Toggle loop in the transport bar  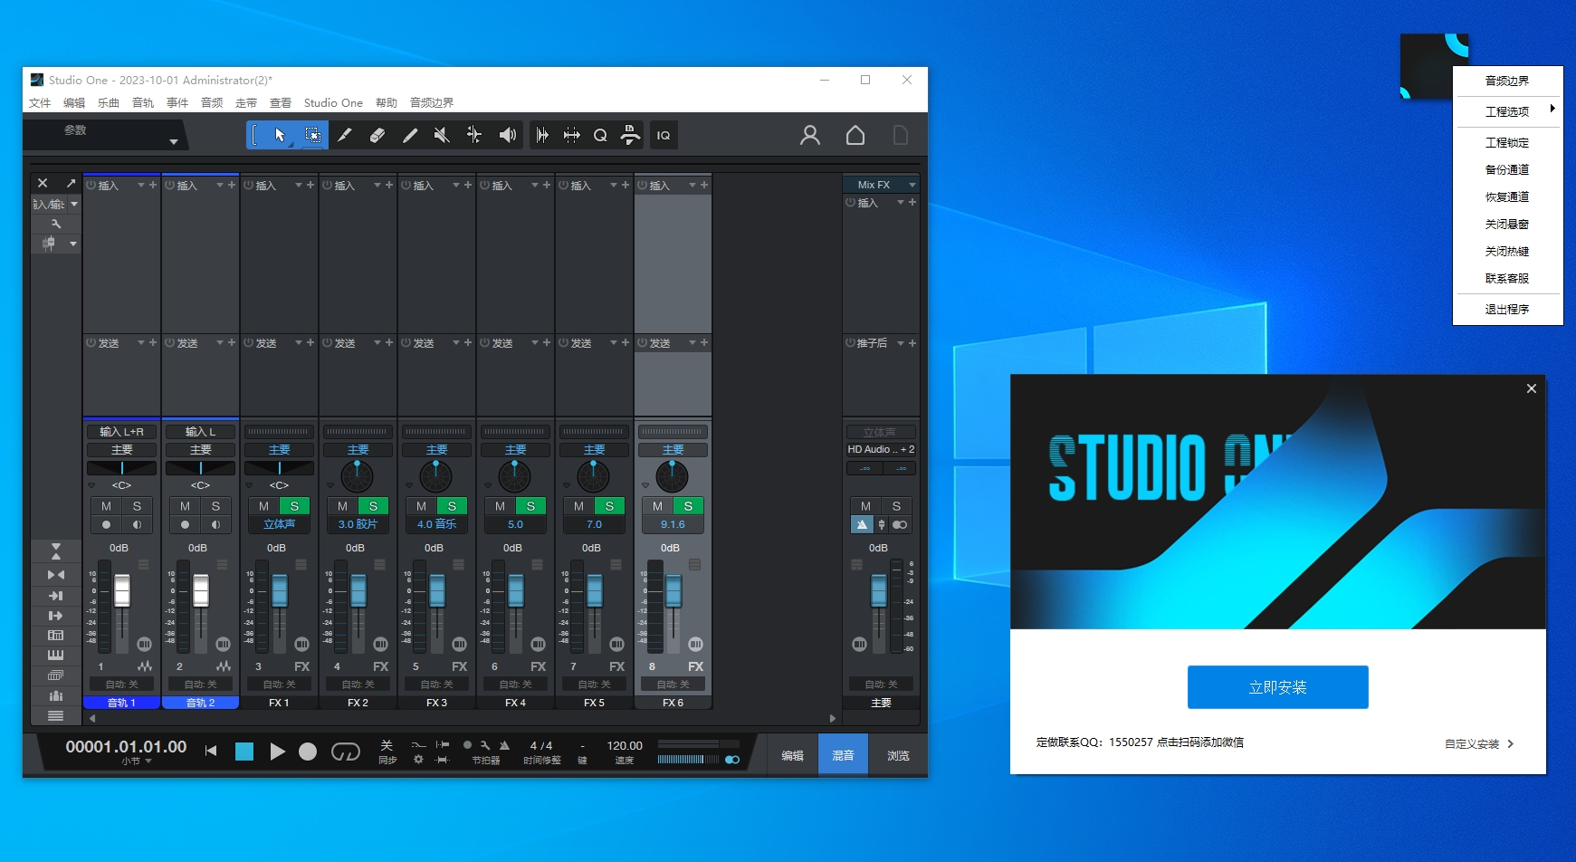[346, 751]
